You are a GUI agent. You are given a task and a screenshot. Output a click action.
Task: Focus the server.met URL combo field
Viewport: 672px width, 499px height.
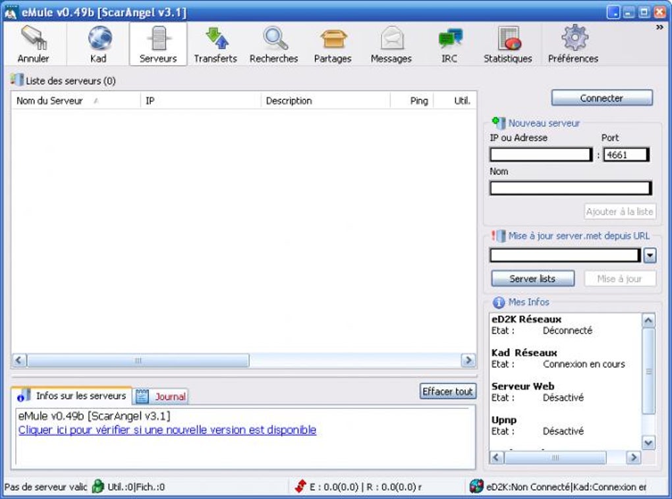(565, 255)
